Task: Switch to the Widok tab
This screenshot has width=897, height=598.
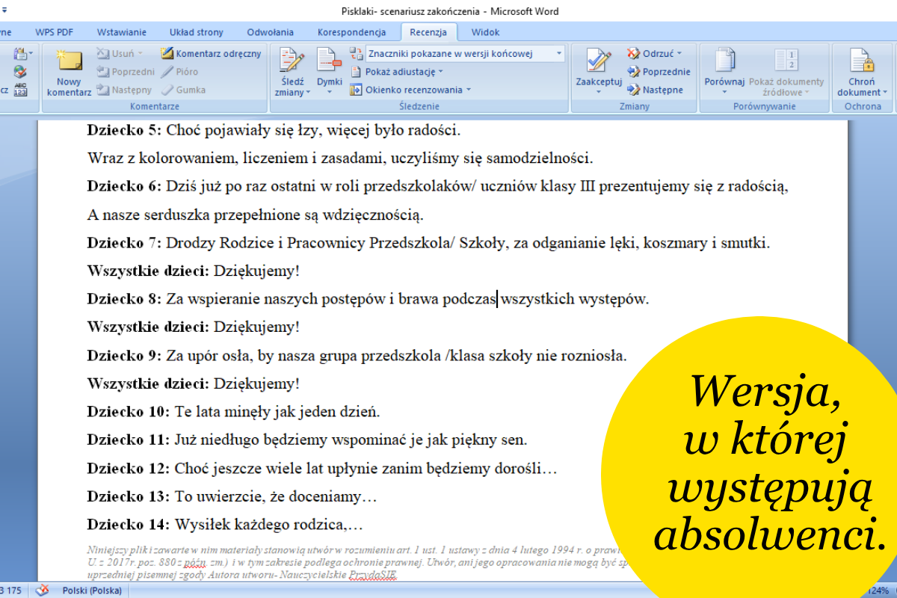Action: pyautogui.click(x=485, y=32)
